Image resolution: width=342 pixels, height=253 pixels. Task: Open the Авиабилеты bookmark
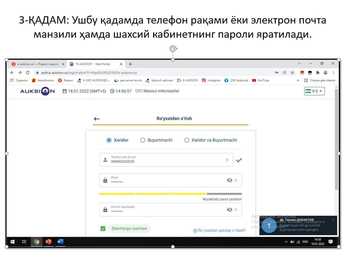[x=43, y=81]
